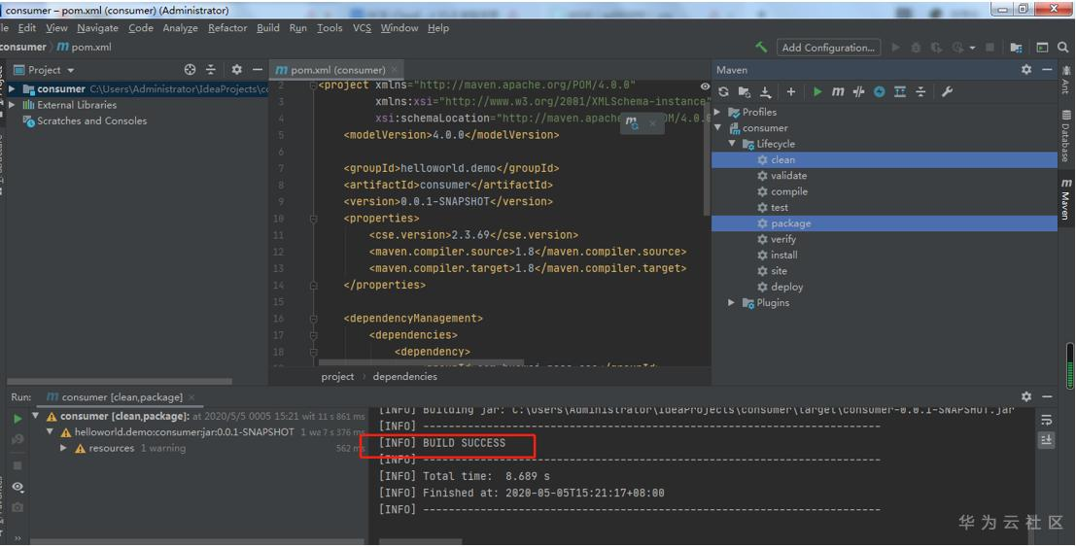Download sources and documentation in Maven panel
This screenshot has height=547, width=1076.
[x=765, y=92]
